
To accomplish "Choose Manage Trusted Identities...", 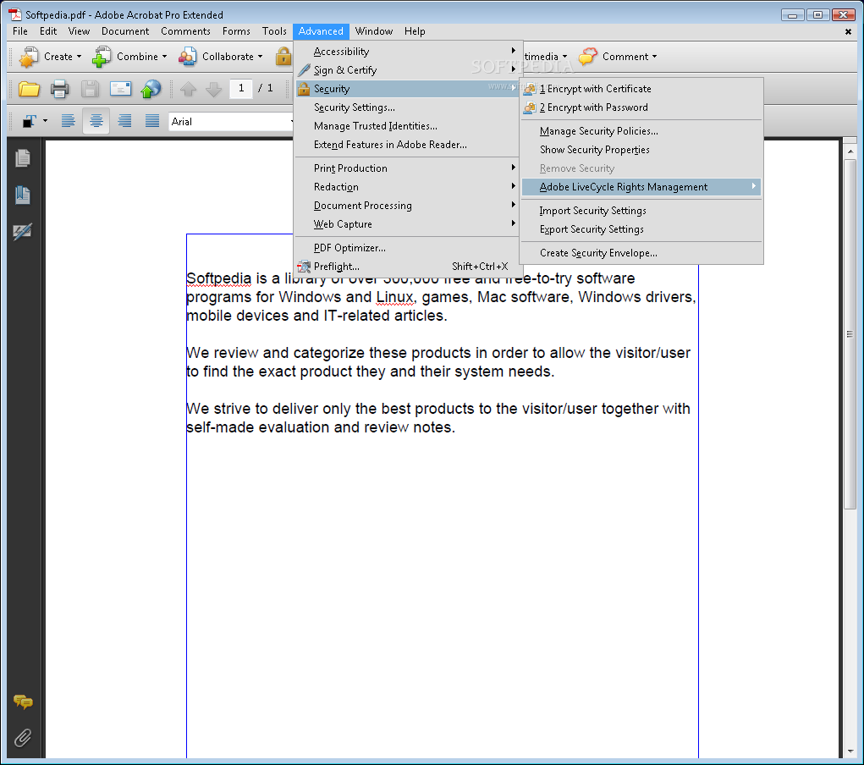I will pos(408,126).
